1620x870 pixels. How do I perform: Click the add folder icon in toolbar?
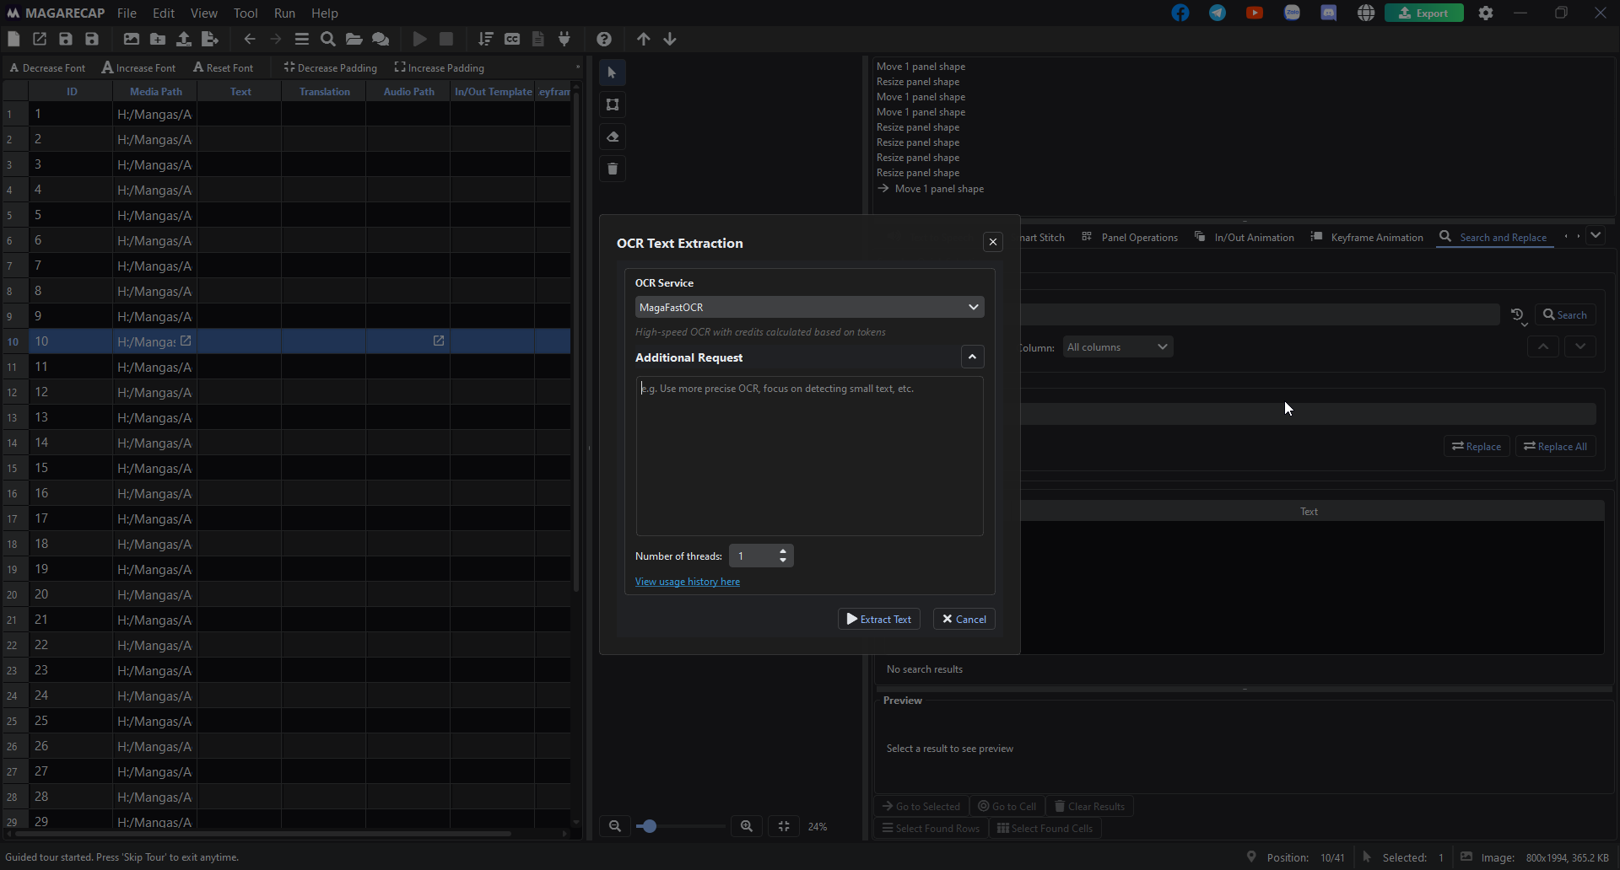pyautogui.click(x=158, y=39)
